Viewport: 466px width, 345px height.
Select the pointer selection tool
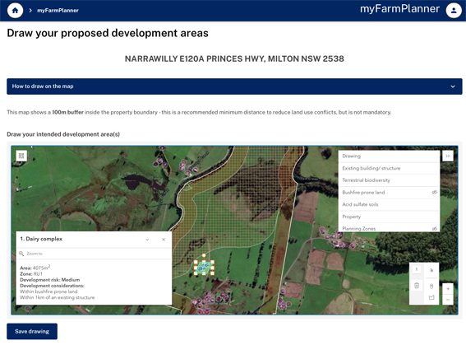point(431,270)
